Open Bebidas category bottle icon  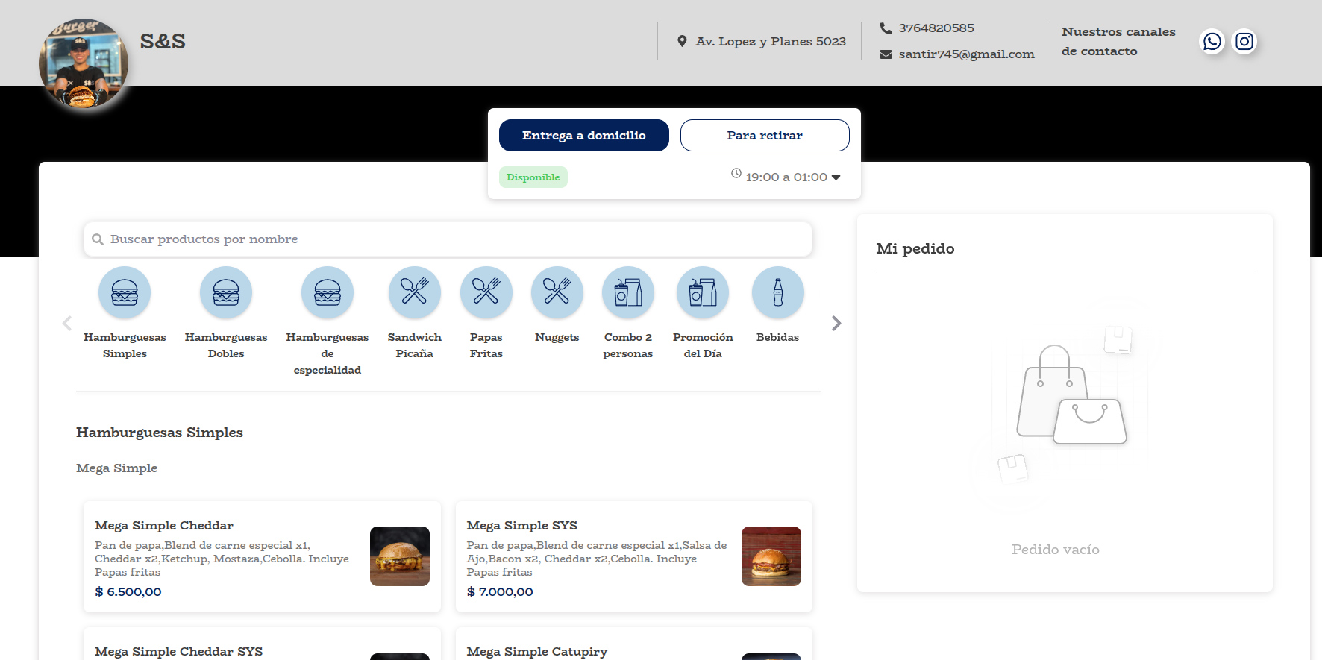point(778,292)
